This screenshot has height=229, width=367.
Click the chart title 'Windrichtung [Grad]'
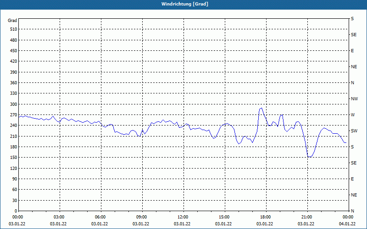185,4
